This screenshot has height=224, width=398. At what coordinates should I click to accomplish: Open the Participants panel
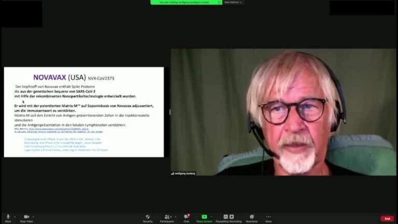click(167, 218)
